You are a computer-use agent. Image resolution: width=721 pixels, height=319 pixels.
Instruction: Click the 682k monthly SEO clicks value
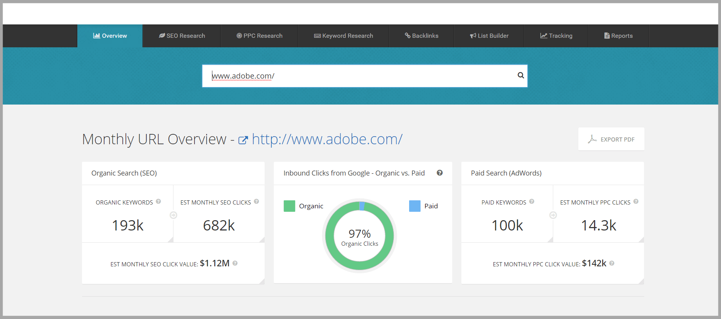pyautogui.click(x=219, y=226)
